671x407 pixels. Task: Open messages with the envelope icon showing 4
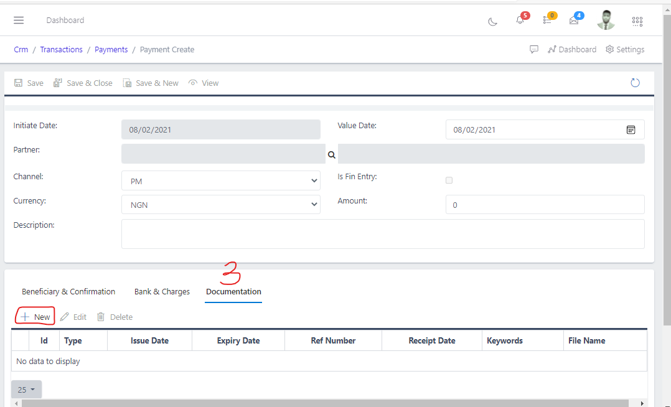574,21
